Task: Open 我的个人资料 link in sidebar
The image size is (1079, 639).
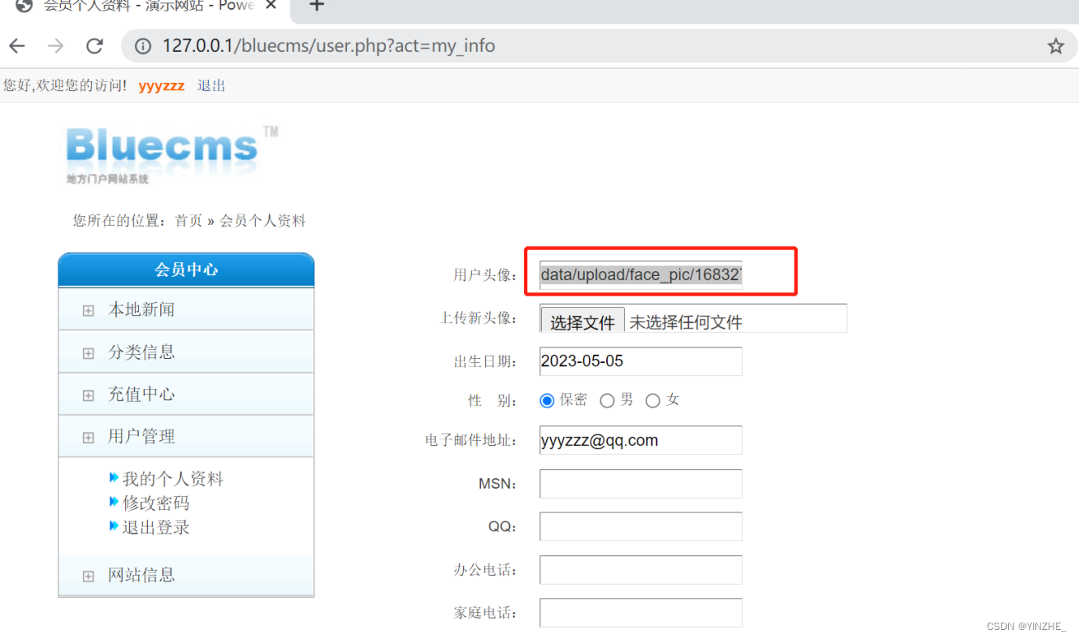Action: pos(173,479)
